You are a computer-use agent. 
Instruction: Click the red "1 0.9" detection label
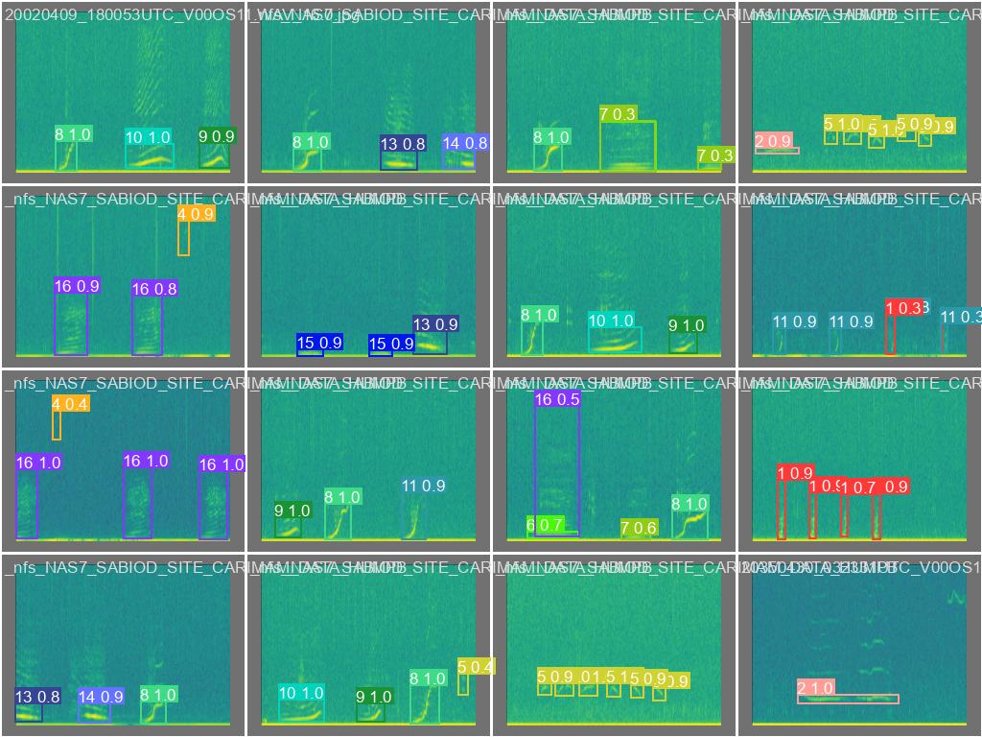[x=795, y=473]
